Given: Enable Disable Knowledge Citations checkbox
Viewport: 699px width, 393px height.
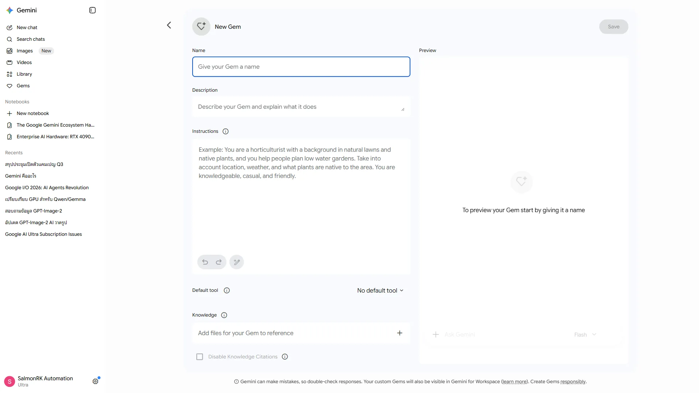Looking at the screenshot, I should [200, 357].
